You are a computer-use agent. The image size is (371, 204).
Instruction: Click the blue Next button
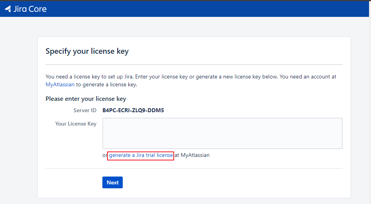coord(113,182)
